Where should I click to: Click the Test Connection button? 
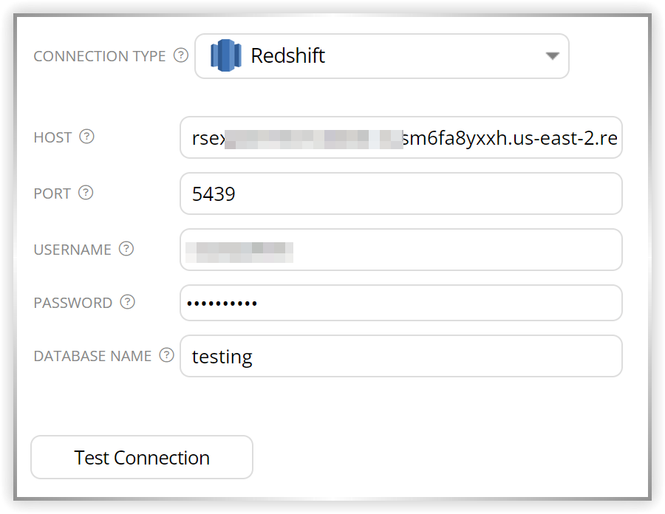point(142,457)
